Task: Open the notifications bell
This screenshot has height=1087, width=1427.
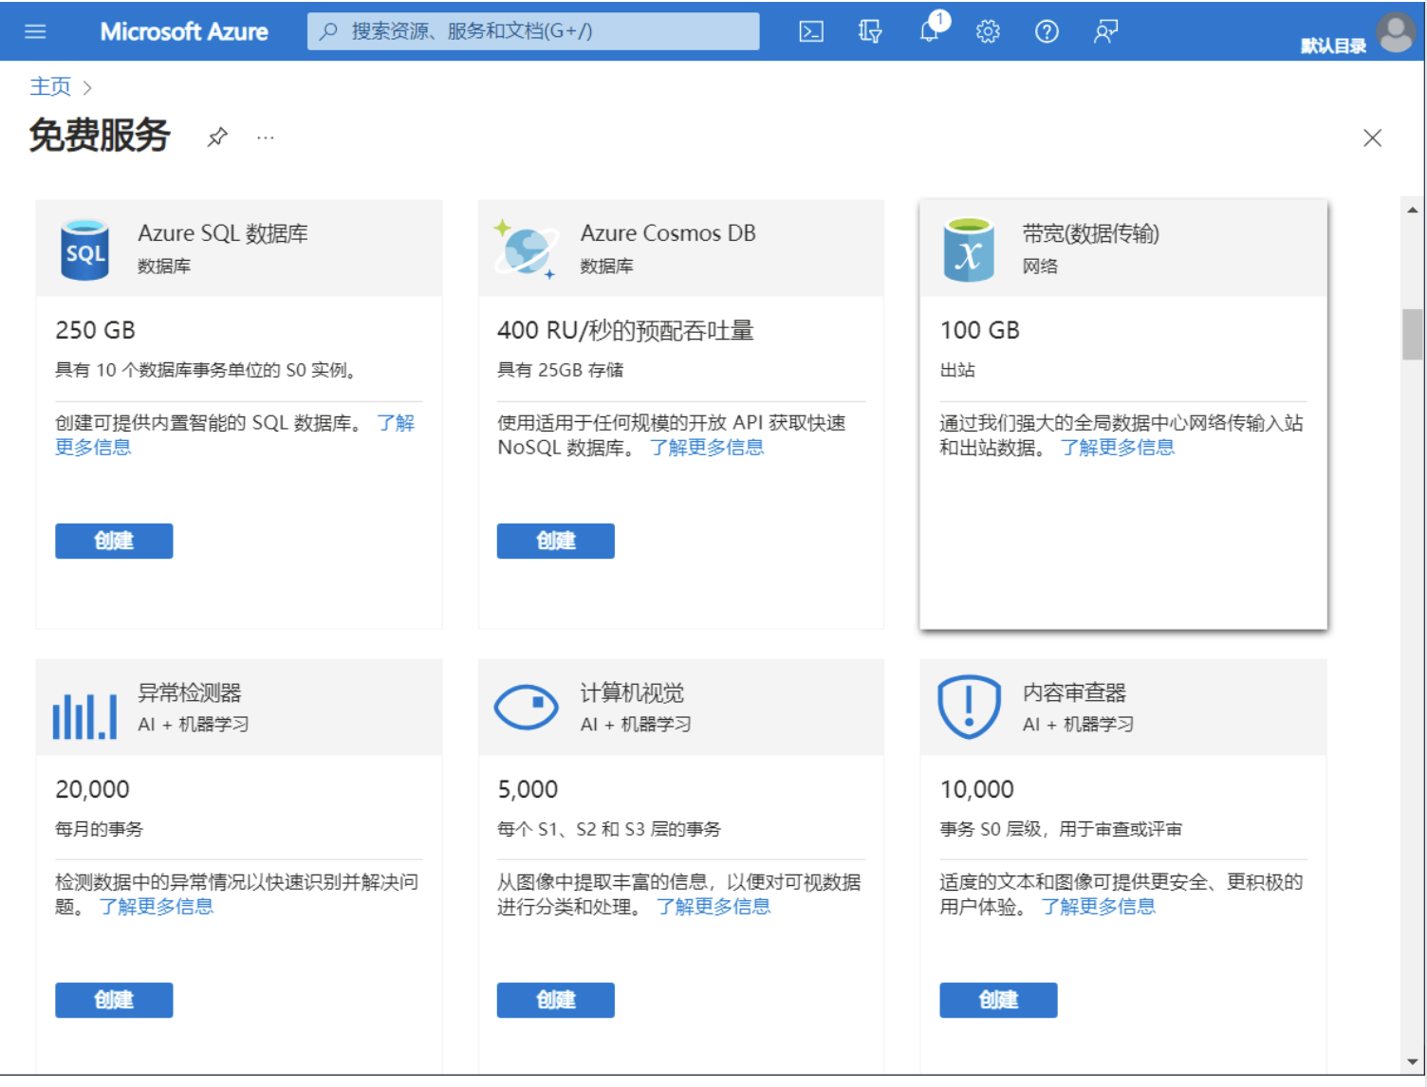Action: click(x=930, y=31)
